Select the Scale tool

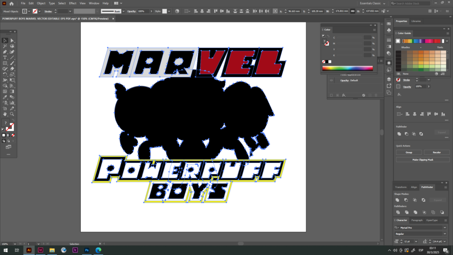tap(12, 74)
